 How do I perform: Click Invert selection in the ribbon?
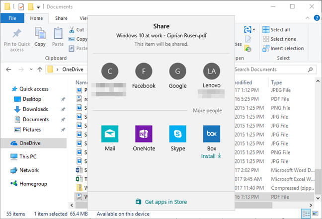point(283,48)
